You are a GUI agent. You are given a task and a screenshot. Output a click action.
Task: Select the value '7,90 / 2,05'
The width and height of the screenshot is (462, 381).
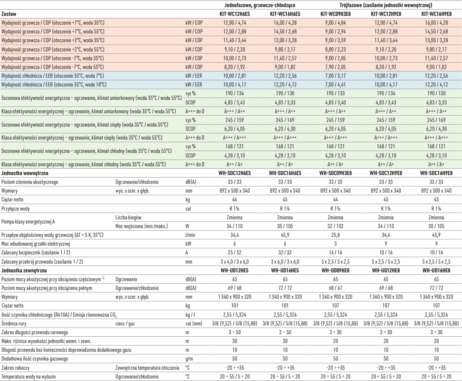click(x=335, y=67)
